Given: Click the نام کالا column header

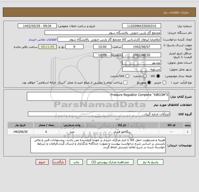Looking at the screenshot, I should tap(122, 125).
